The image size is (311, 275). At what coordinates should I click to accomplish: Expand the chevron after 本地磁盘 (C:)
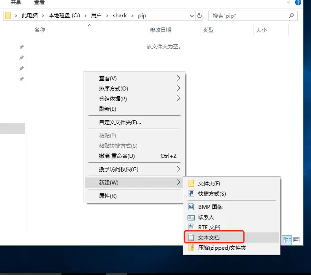tap(85, 16)
